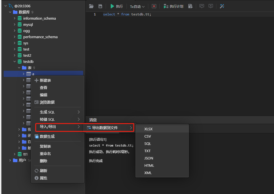Screen dimensions: 274x194
Task: Click the 执行完成 message text
Action: point(96,161)
